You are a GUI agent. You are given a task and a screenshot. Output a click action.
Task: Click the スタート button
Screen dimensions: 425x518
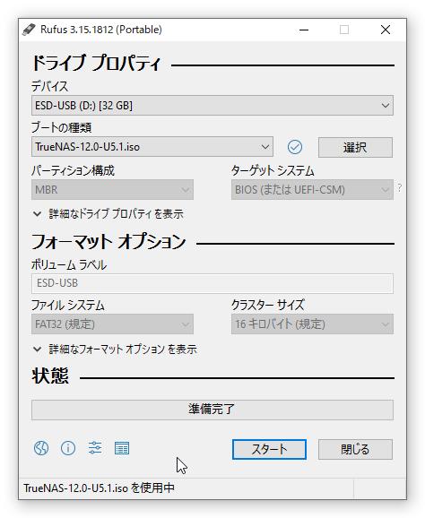coord(269,449)
